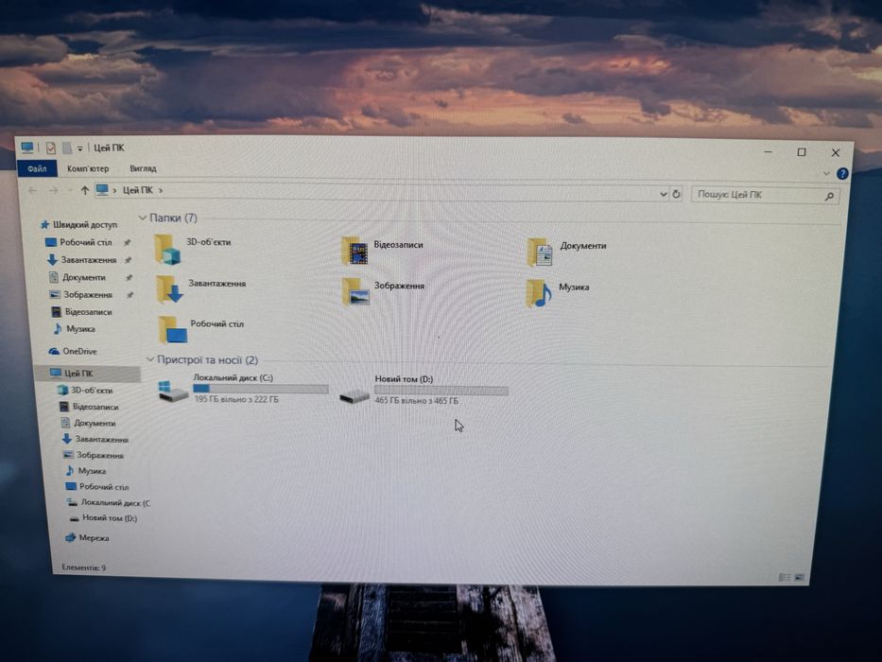882x662 pixels.
Task: Collapse the Пристрої та носії (2) group
Action: click(x=150, y=359)
